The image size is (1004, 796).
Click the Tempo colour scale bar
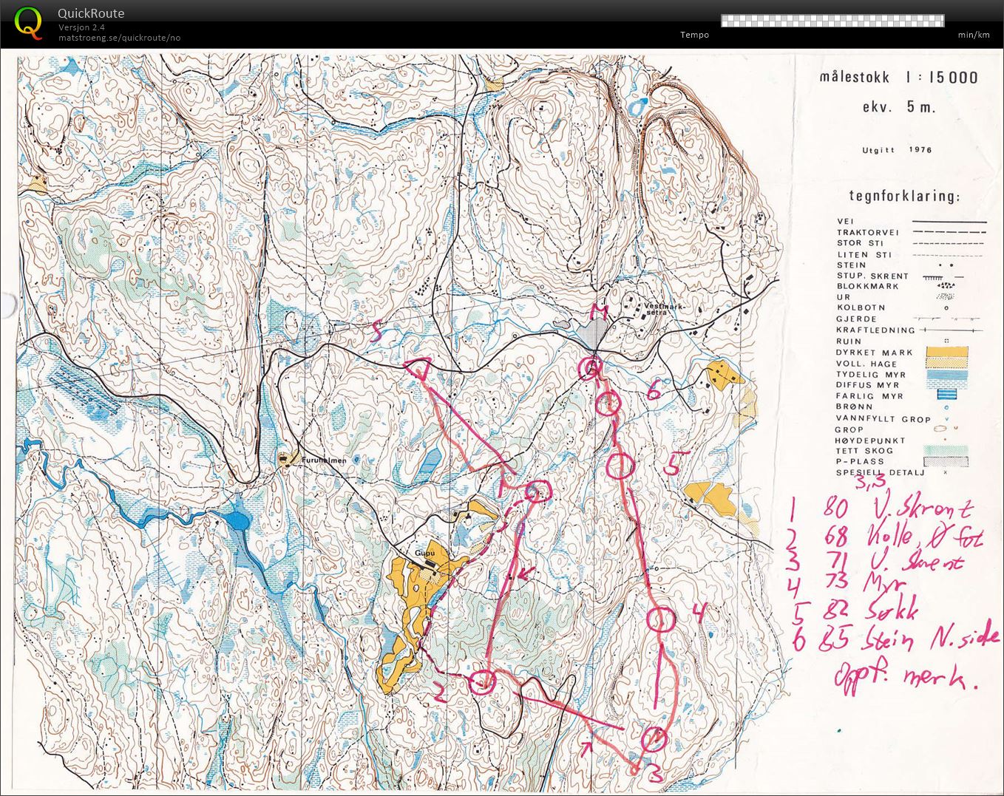pyautogui.click(x=832, y=20)
